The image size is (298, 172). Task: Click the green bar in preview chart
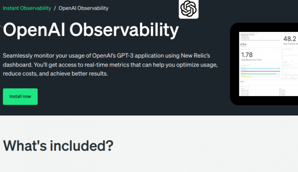[x=258, y=74]
